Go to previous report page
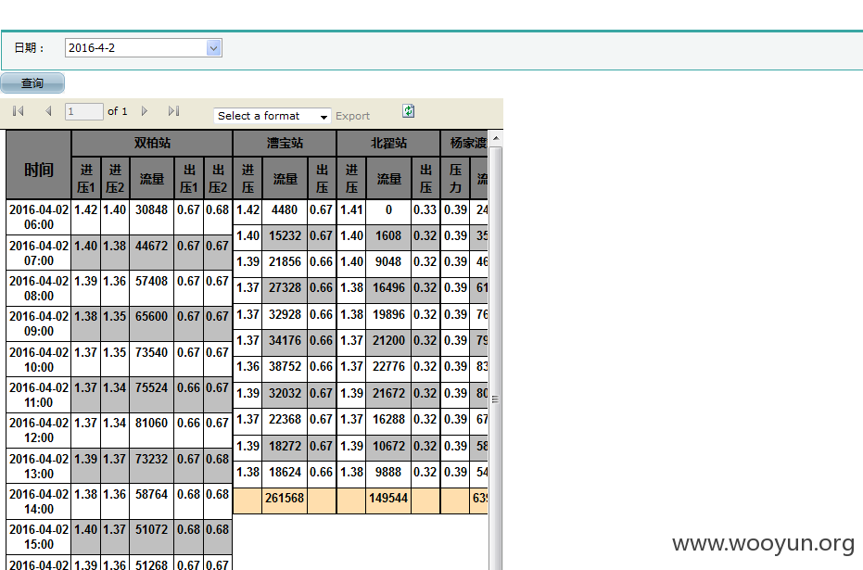Viewport: 863px width, 570px height. coord(48,111)
